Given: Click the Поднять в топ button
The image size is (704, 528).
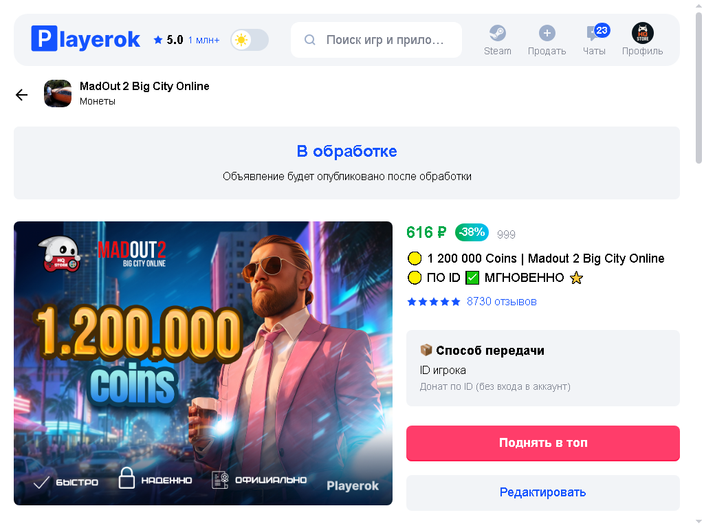Looking at the screenshot, I should 543,443.
